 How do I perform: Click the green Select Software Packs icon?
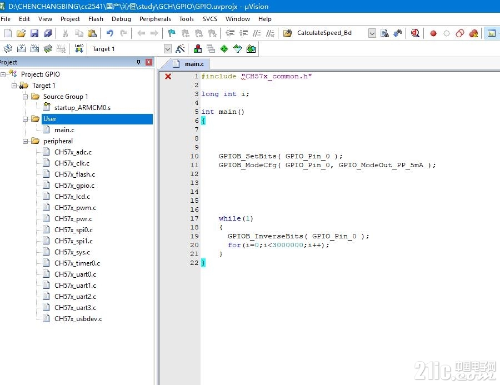[x=224, y=48]
